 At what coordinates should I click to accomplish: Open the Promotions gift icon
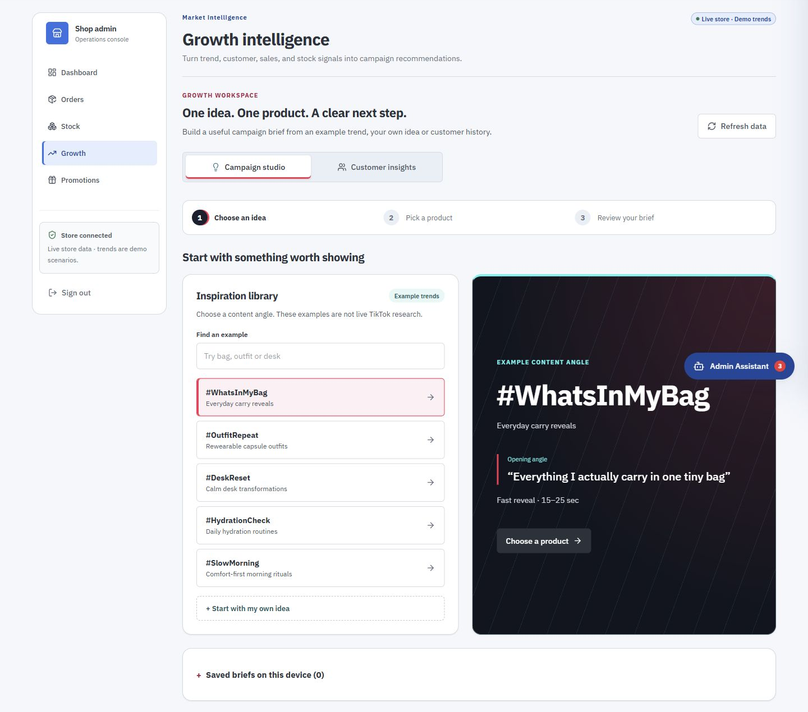click(x=52, y=180)
